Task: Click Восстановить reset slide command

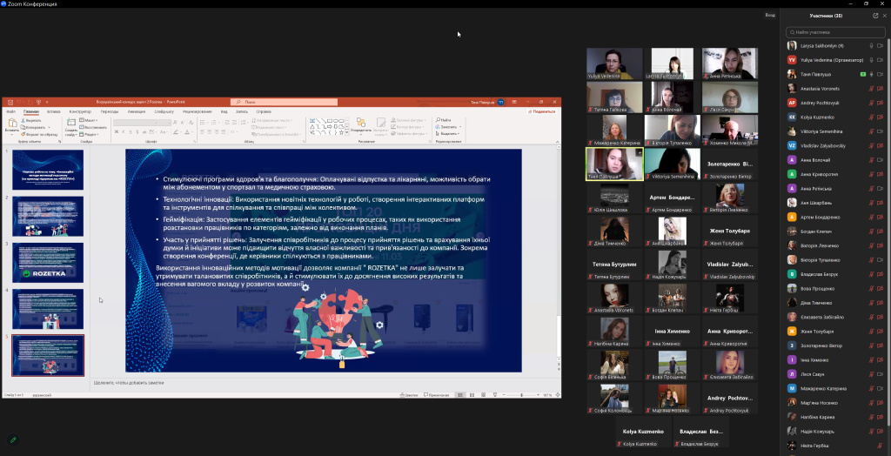Action: 92,127
